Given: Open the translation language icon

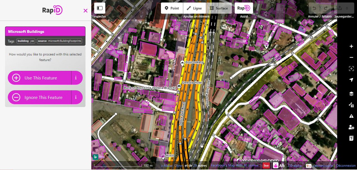Looking at the screenshot, I should click(x=282, y=166).
